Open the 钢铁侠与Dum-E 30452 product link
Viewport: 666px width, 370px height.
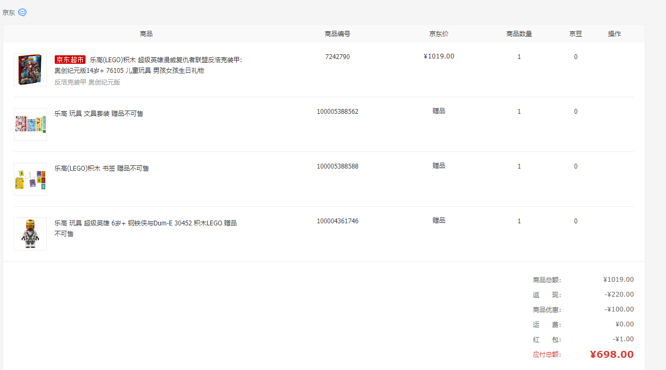[x=146, y=228]
